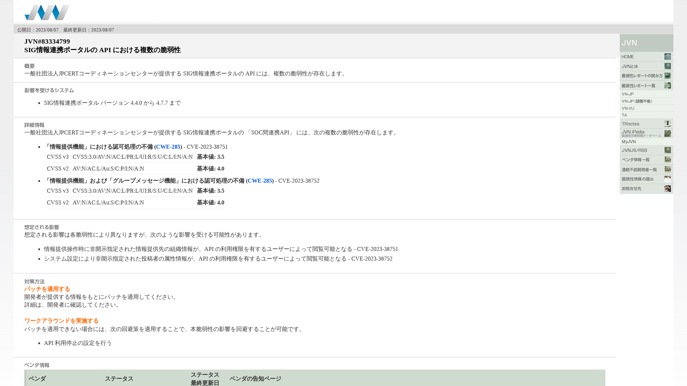Click the advisory ID JVN#83334799
Image resolution: width=687 pixels, height=386 pixels.
[47, 41]
